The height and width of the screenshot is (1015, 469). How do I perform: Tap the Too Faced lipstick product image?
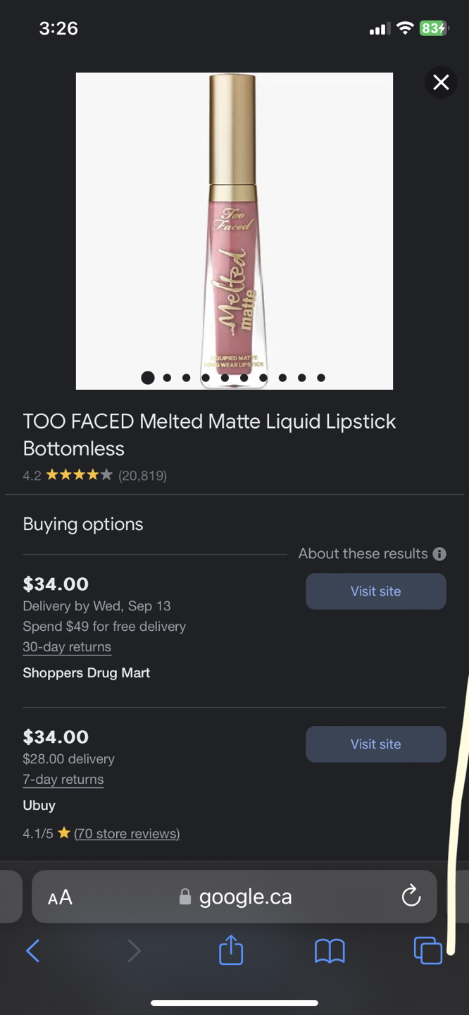(234, 231)
